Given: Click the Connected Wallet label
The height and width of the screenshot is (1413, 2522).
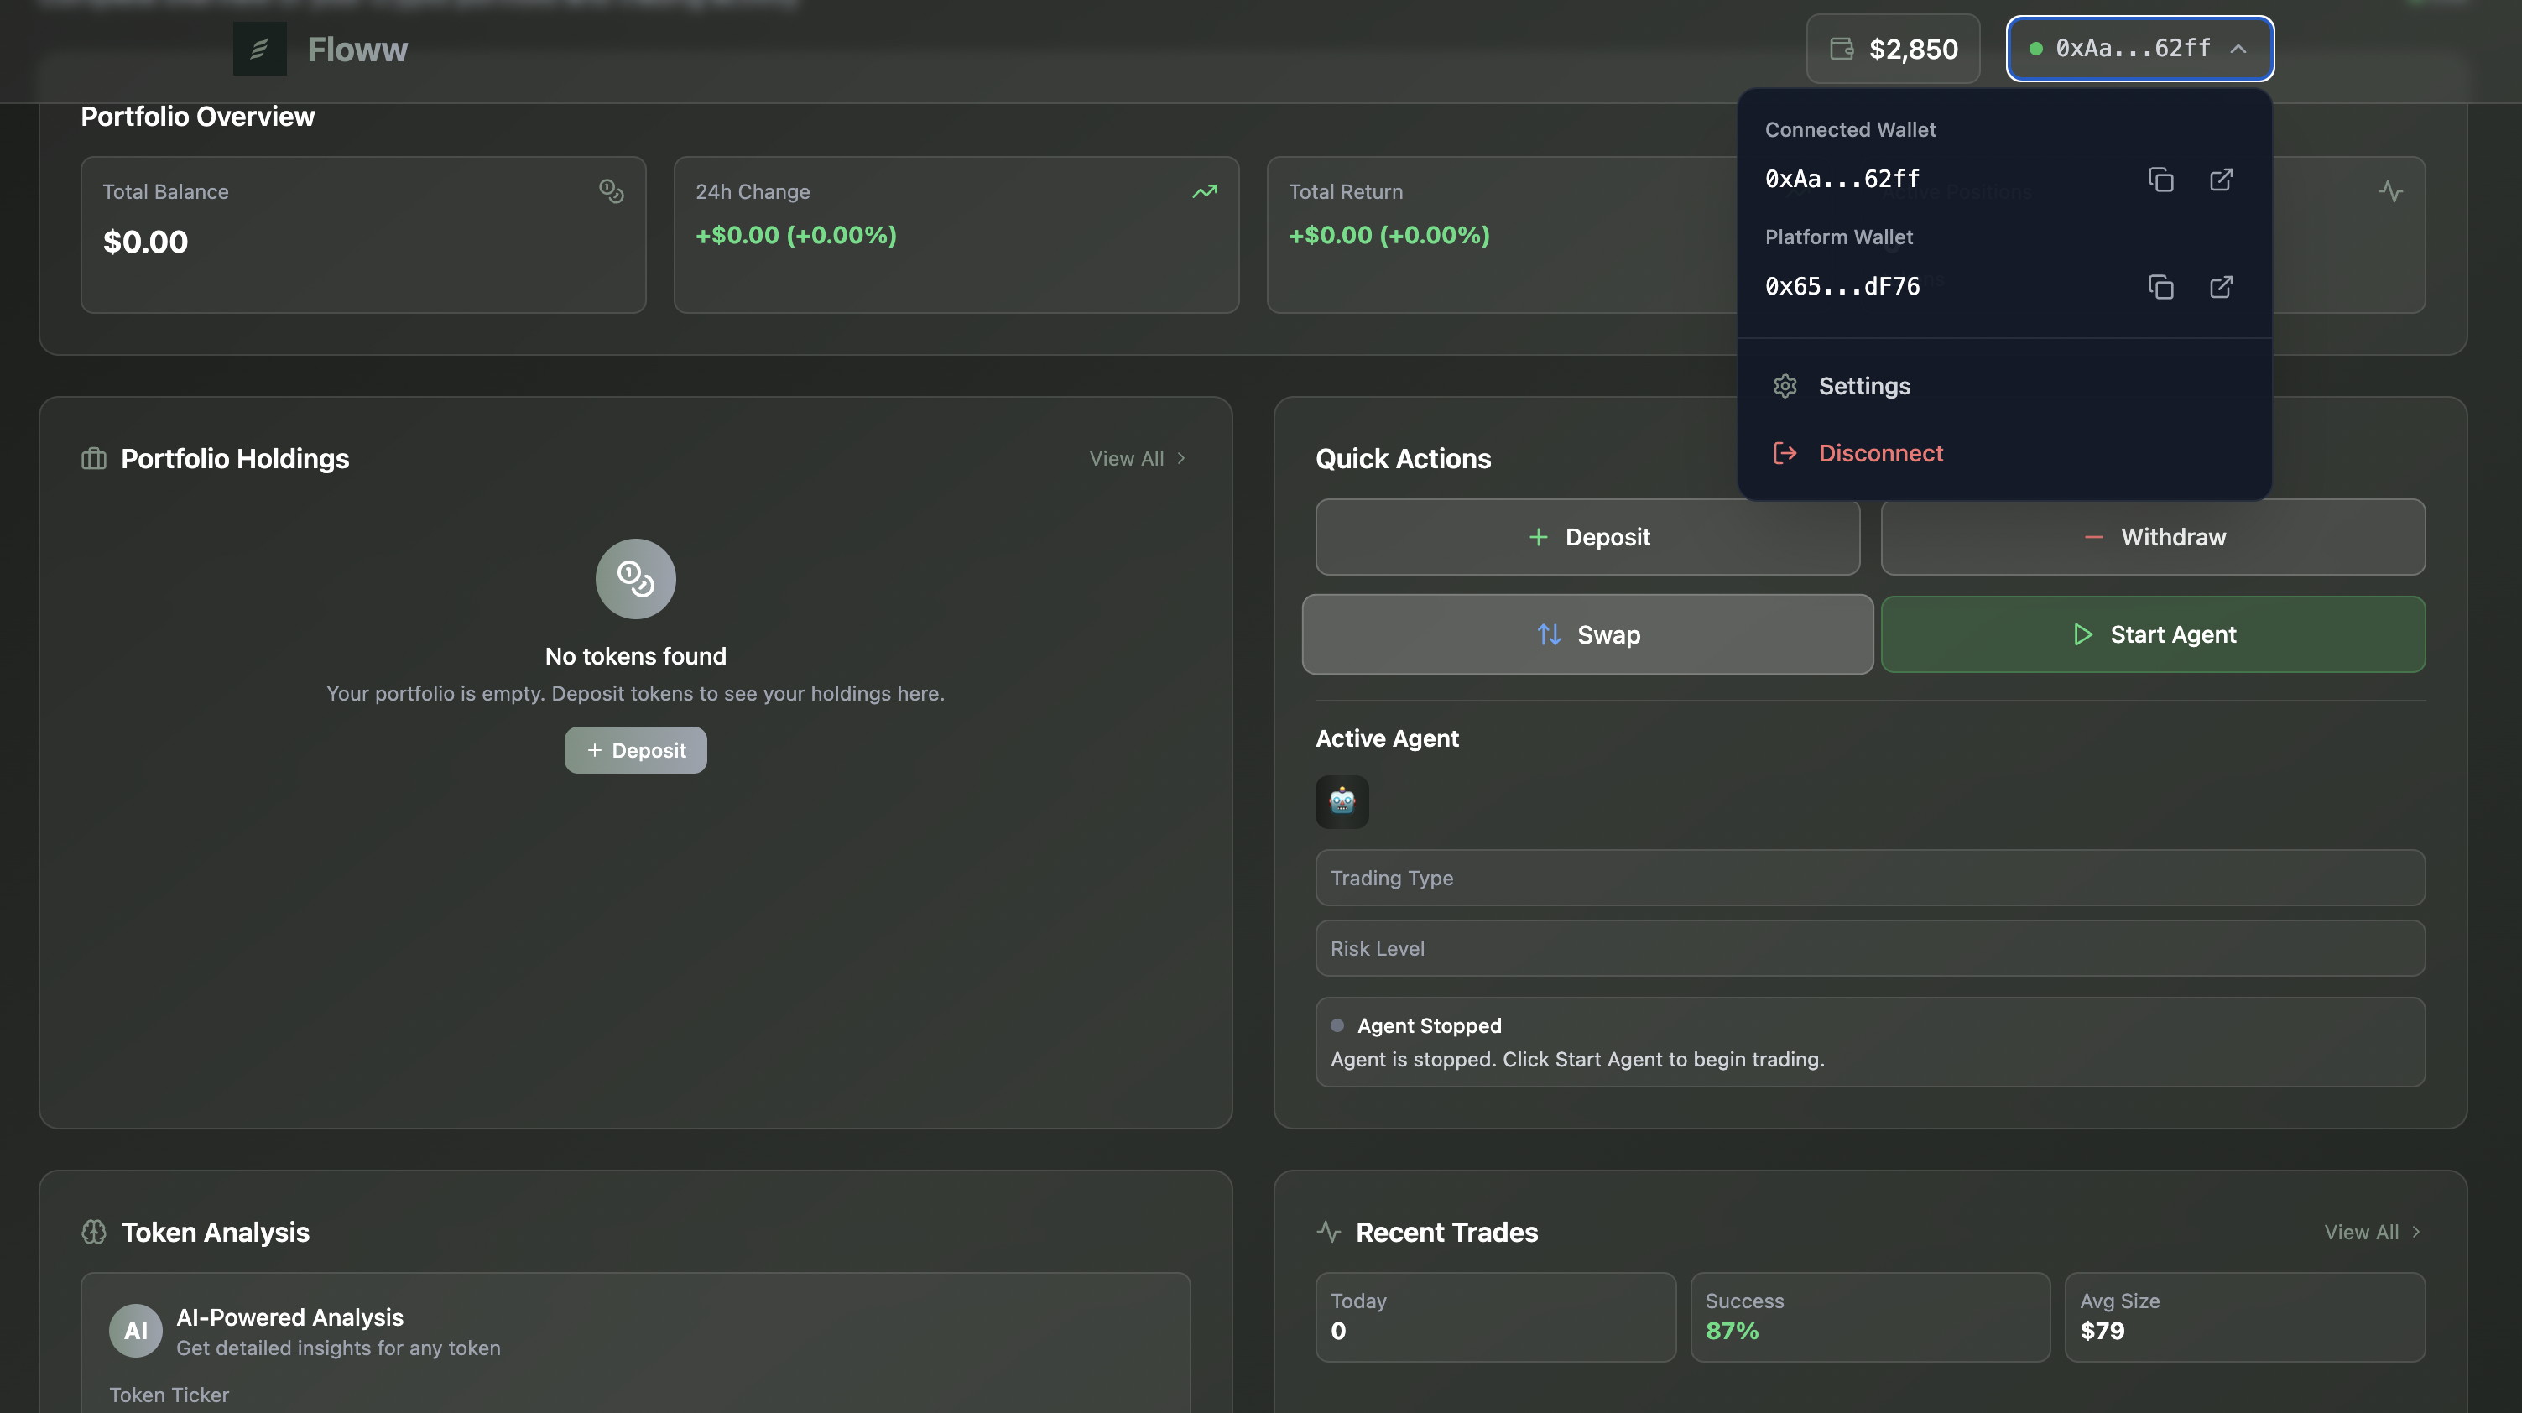Looking at the screenshot, I should [x=1850, y=129].
